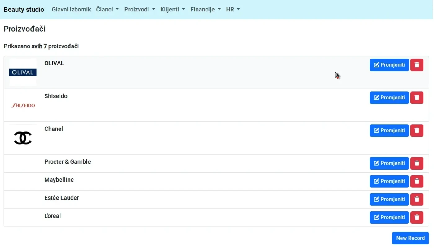Screen dimensions: 434x251
Task: Remove L'oreal via the trash icon
Action: tap(417, 218)
